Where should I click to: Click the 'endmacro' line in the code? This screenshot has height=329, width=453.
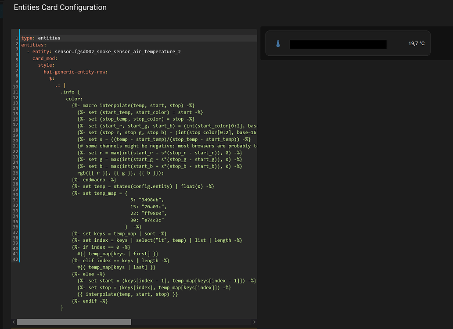point(94,179)
